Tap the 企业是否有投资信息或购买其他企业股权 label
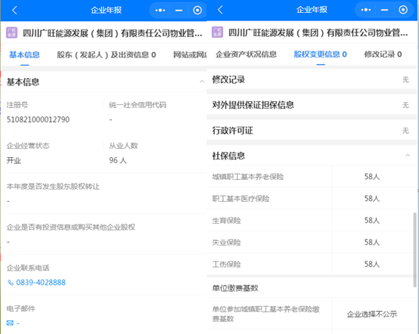This screenshot has width=419, height=334. pos(71,227)
